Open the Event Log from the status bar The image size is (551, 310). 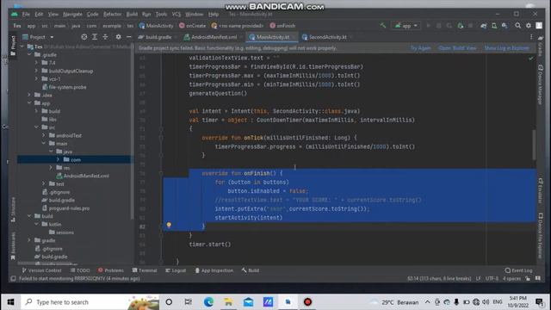(x=519, y=270)
